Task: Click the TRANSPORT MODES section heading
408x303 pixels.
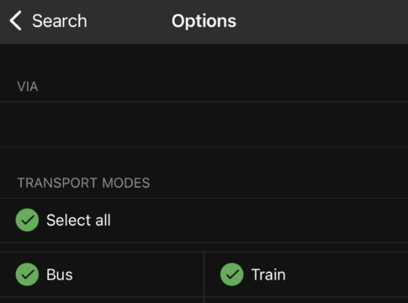Action: 83,183
